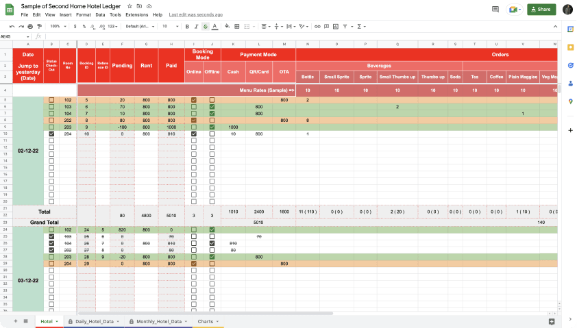
Task: Open the functions sigma menu
Action: point(360,27)
